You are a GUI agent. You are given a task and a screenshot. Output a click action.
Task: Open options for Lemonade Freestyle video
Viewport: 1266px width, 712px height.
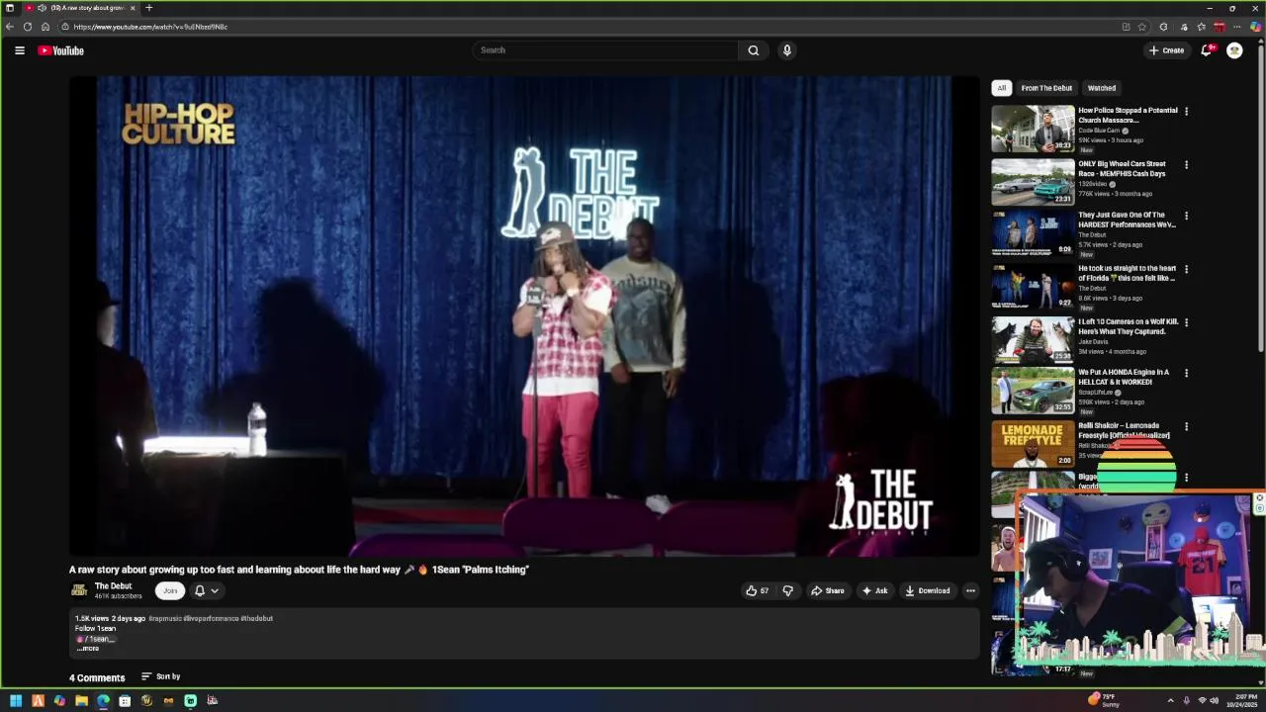[x=1186, y=426]
